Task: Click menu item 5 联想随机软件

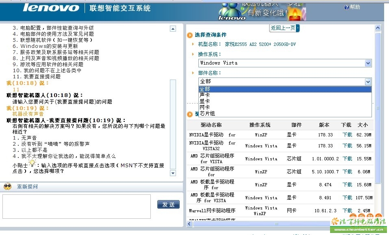Action: (x=53, y=40)
